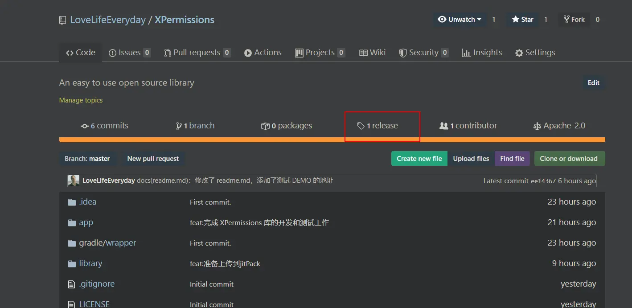
Task: Open the 1 release link
Action: (378, 126)
